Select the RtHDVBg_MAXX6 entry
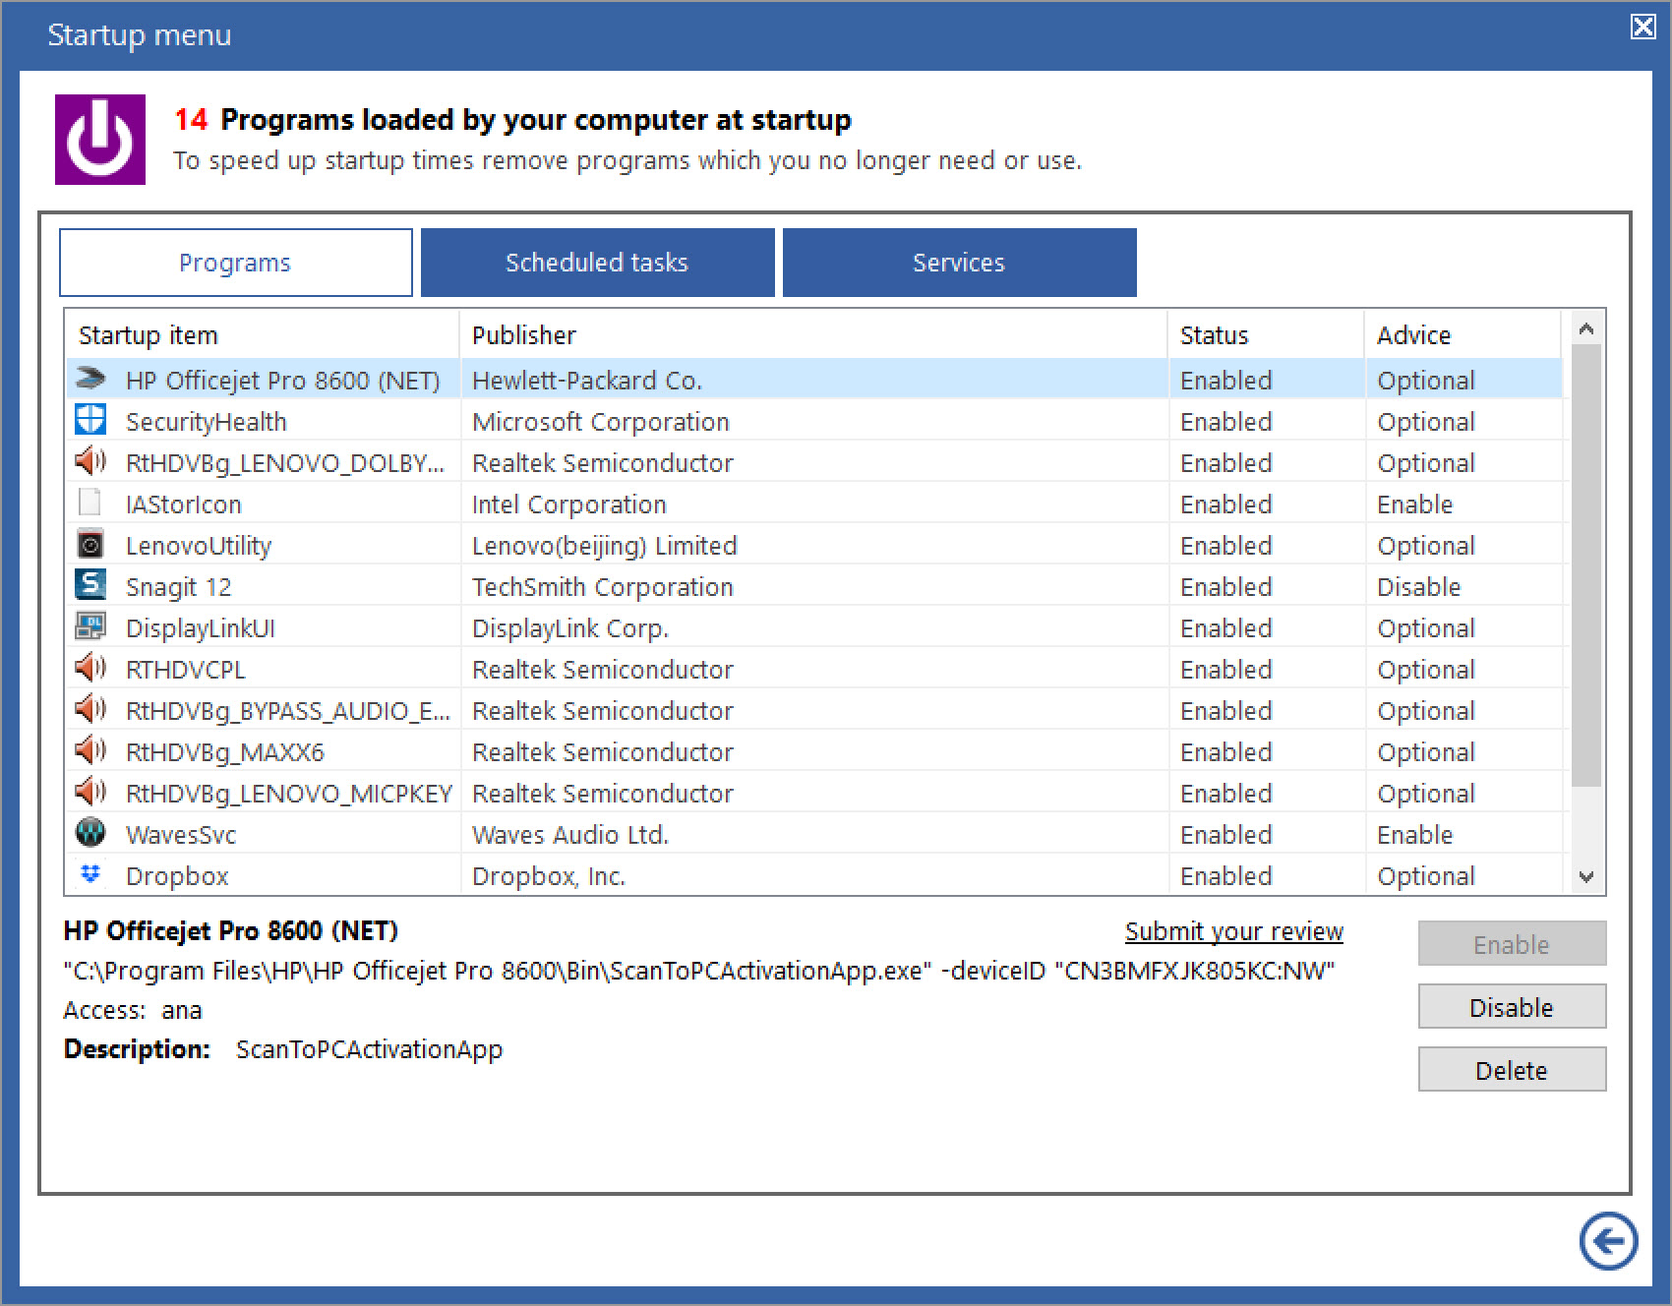Viewport: 1672px width, 1306px height. coord(225,752)
